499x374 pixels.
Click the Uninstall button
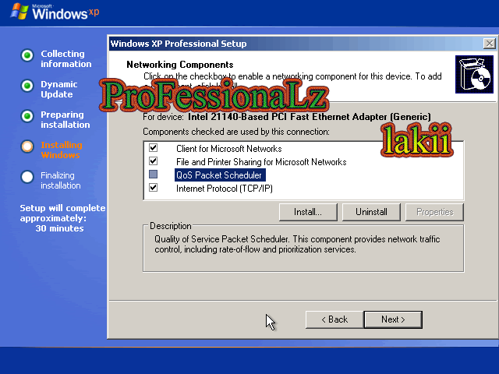tap(371, 212)
